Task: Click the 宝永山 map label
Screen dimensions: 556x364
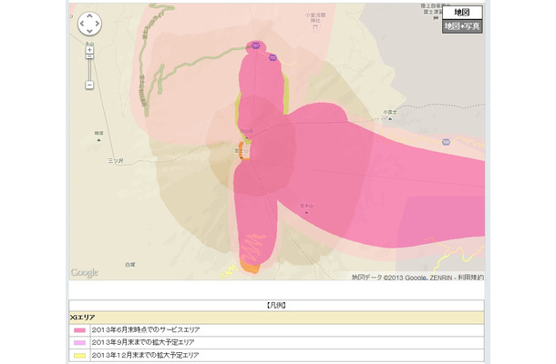Action: (307, 206)
